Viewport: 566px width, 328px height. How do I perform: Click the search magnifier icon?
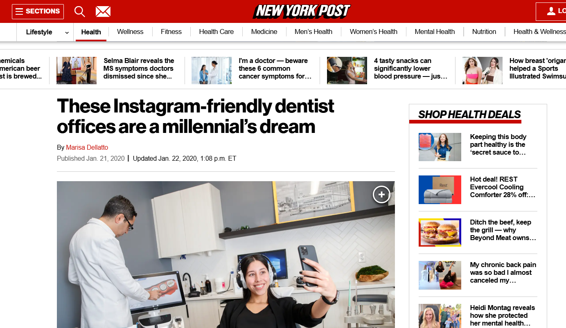click(80, 11)
